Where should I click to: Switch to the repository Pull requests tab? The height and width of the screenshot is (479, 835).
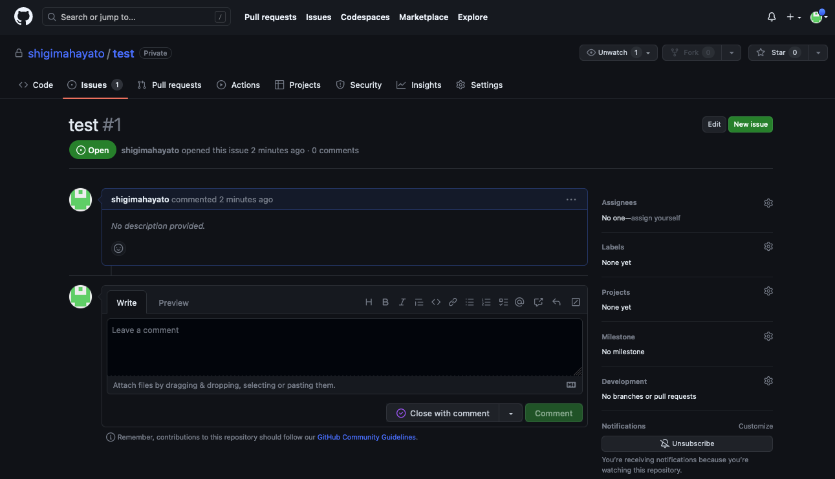pos(169,85)
